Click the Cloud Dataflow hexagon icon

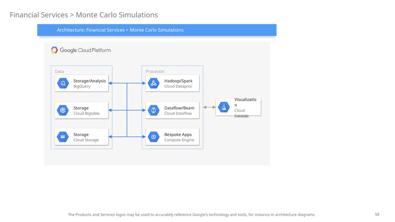tap(154, 110)
